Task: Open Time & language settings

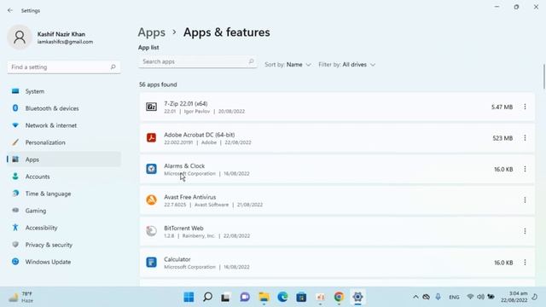Action: 64,194
